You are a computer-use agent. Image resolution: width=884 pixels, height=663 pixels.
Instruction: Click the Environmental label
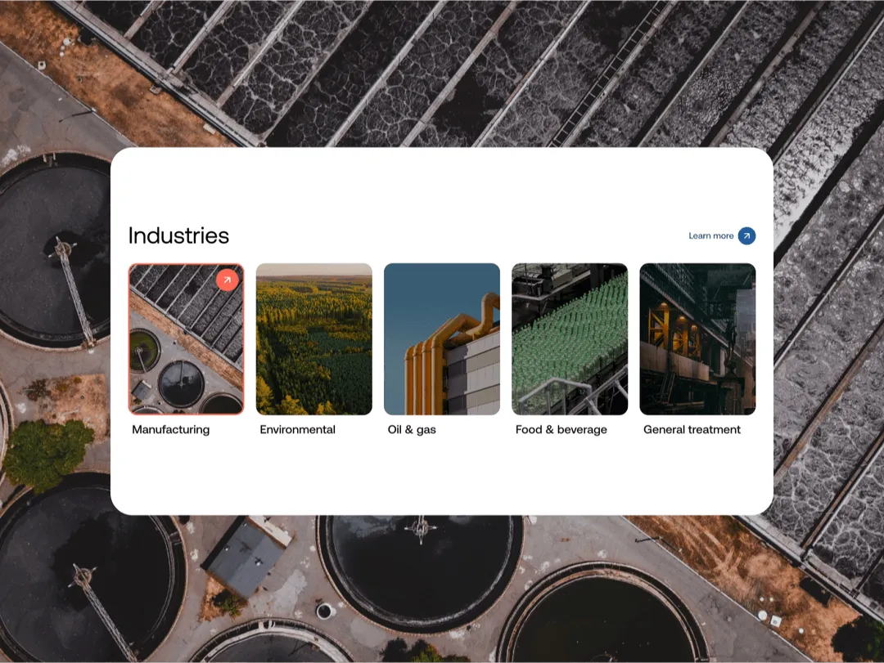pos(298,430)
